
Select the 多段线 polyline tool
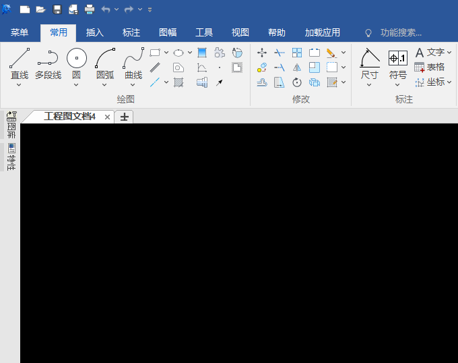click(48, 65)
